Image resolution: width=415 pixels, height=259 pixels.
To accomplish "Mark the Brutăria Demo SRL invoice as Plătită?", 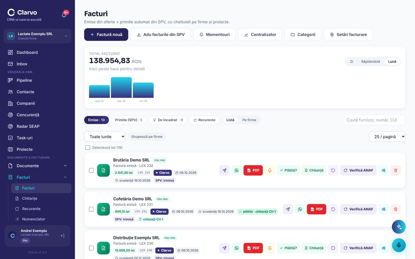I will point(288,170).
